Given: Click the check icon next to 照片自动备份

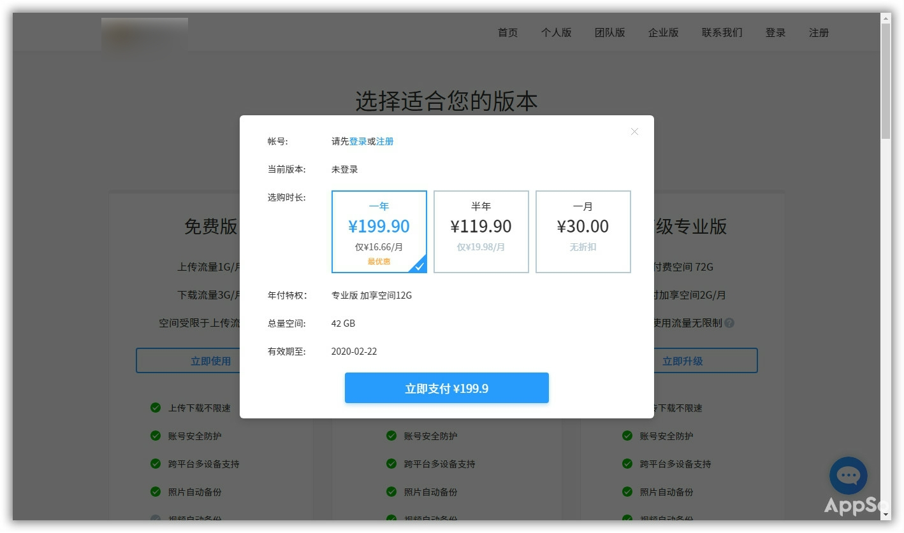Looking at the screenshot, I should (155, 492).
